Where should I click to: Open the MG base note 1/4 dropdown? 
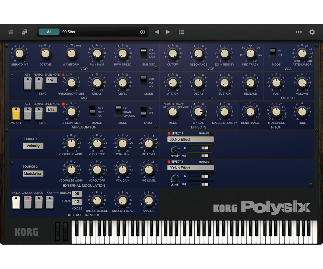click(51, 80)
